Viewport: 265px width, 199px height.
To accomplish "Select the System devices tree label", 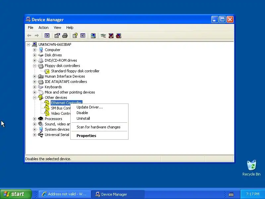I will click(x=57, y=129).
